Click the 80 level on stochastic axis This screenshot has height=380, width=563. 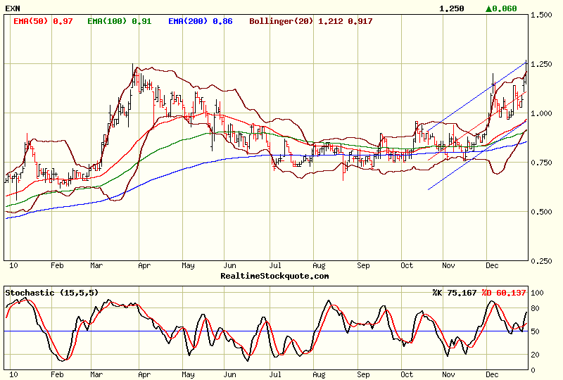(x=536, y=308)
